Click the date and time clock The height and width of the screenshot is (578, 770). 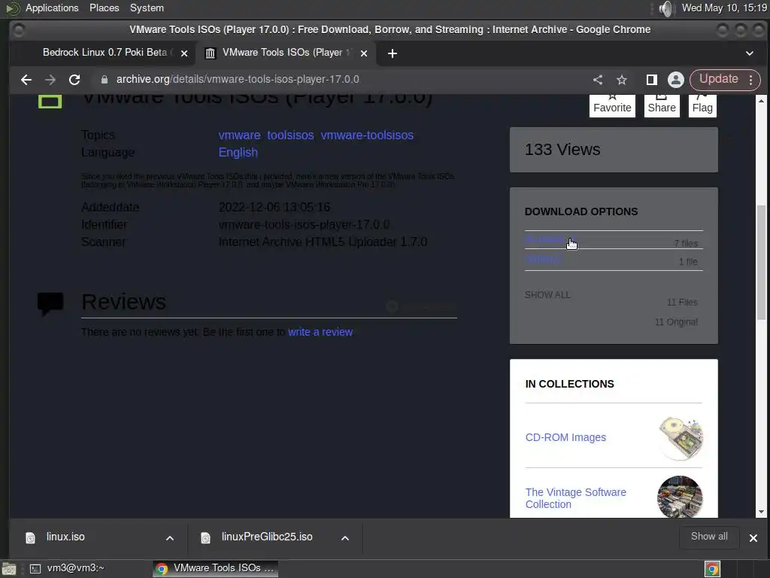[724, 8]
